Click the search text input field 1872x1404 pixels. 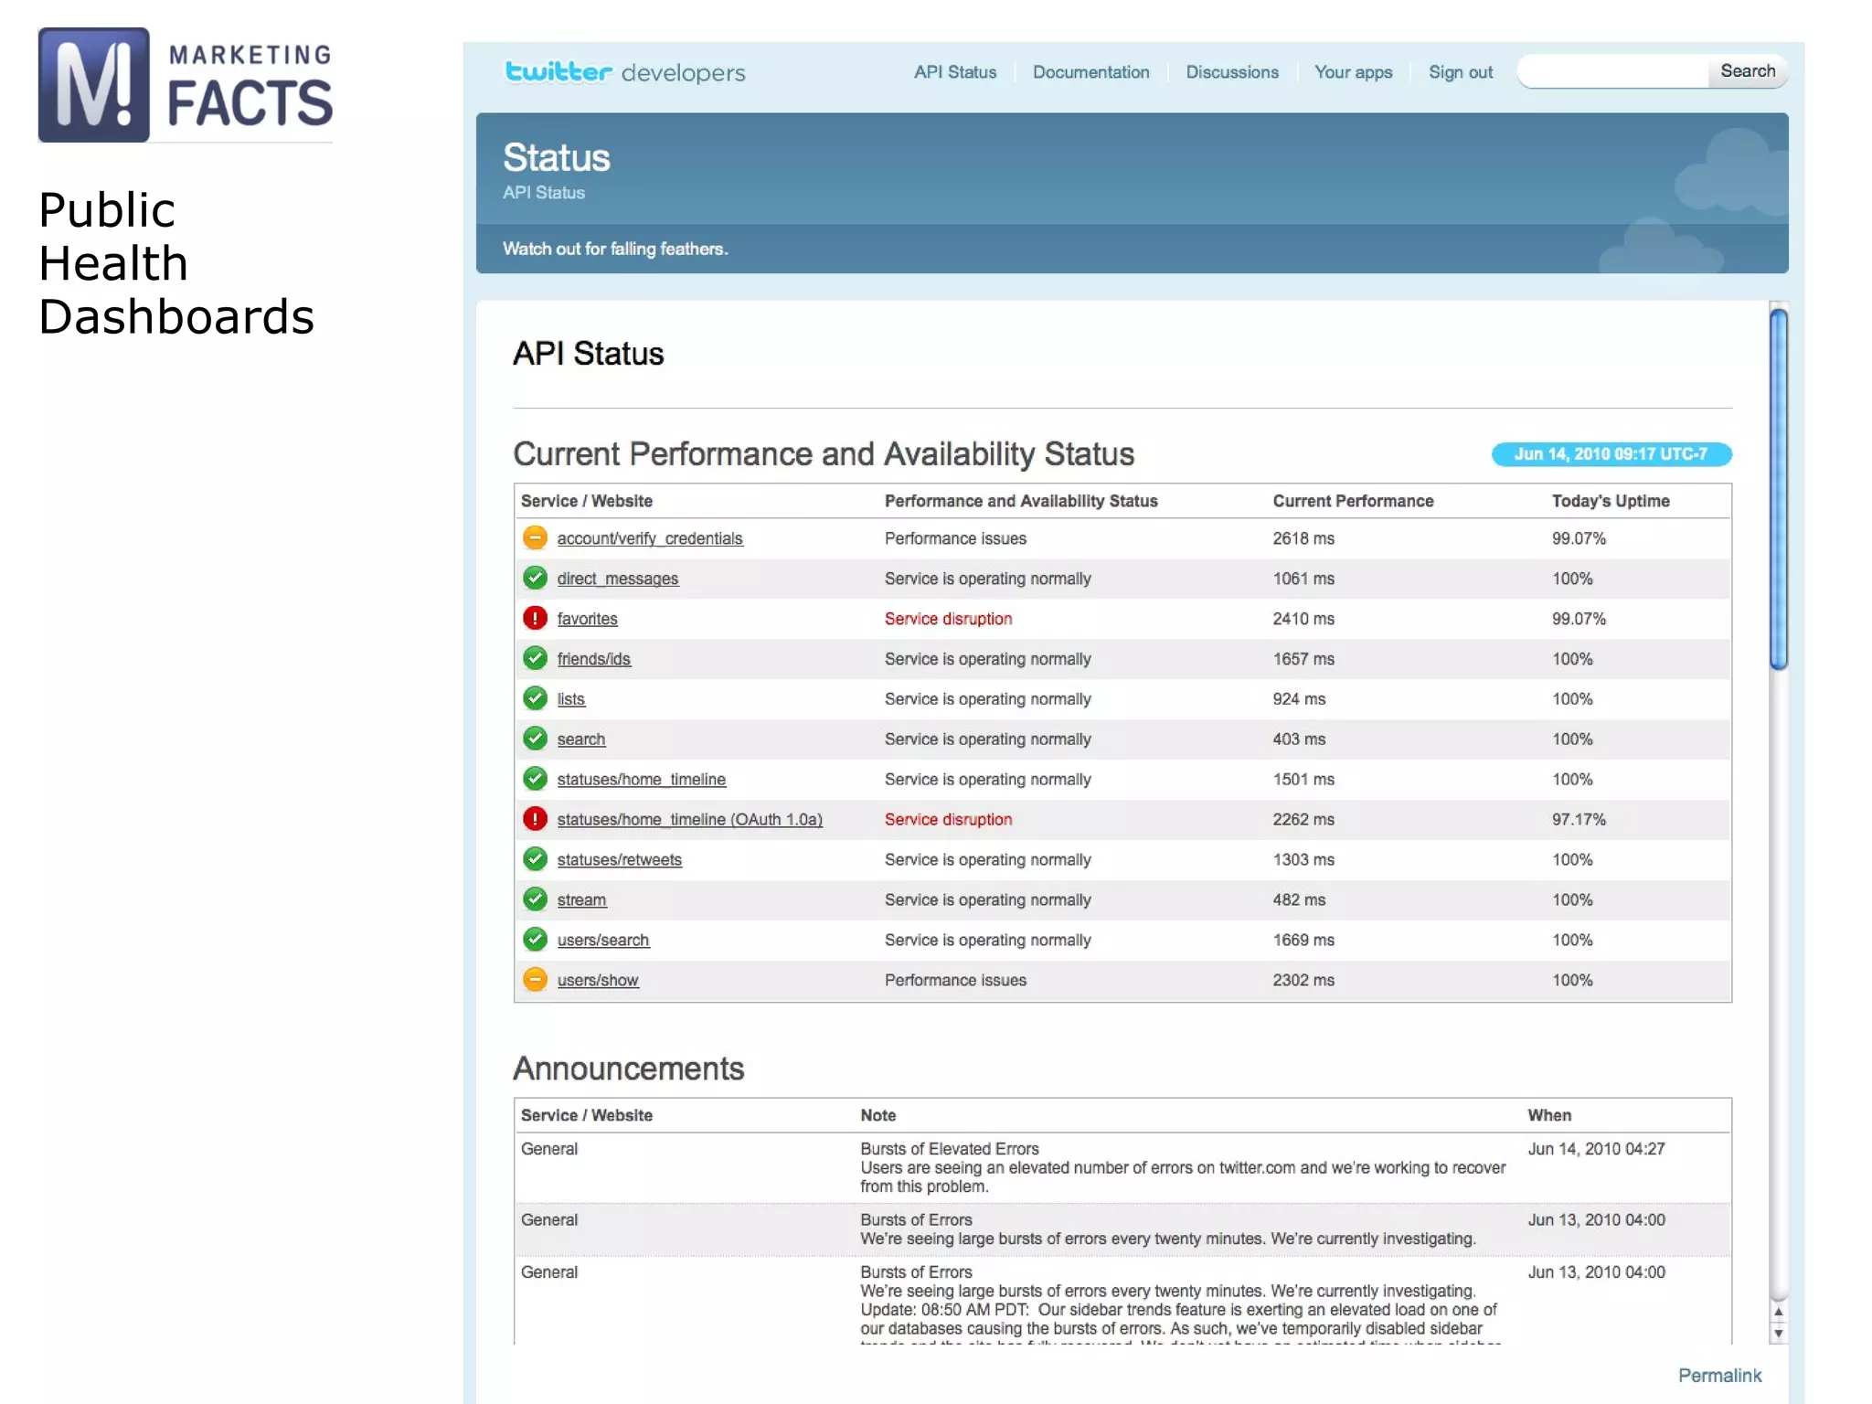[1613, 71]
